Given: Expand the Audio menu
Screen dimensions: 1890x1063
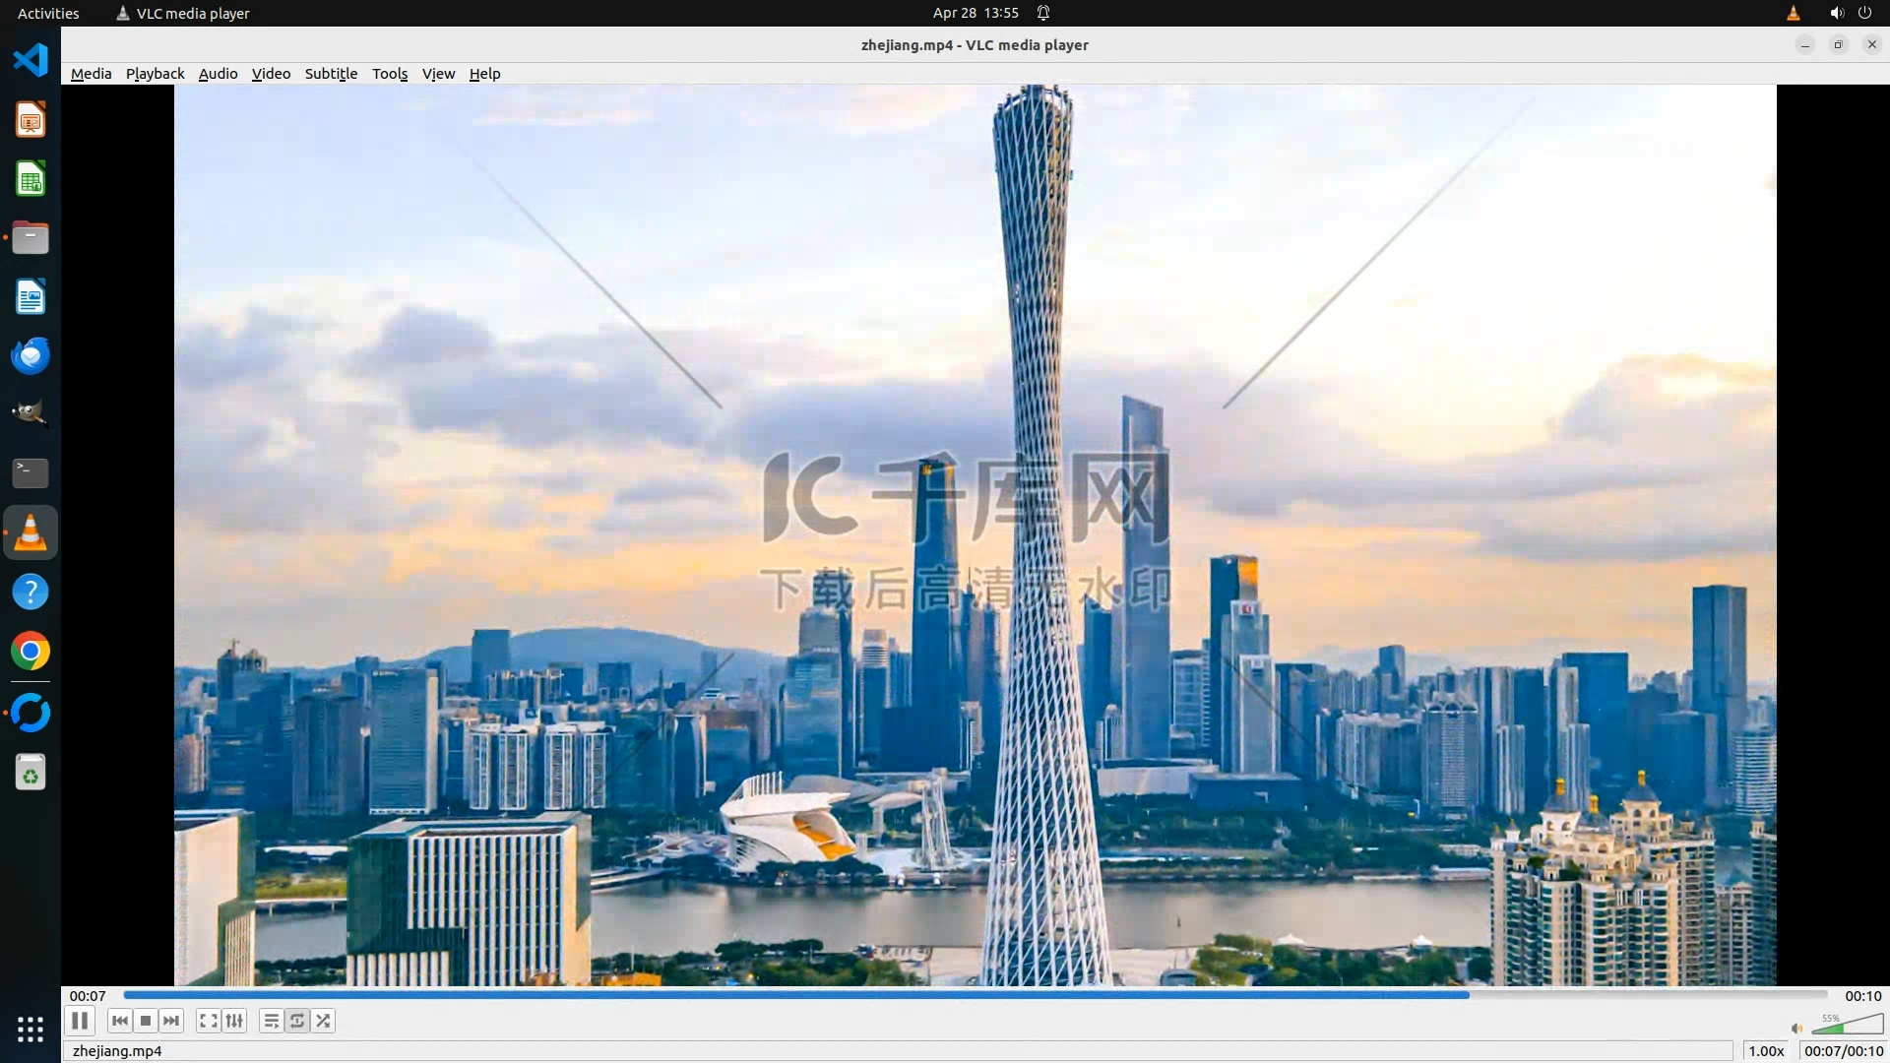Looking at the screenshot, I should [x=218, y=74].
